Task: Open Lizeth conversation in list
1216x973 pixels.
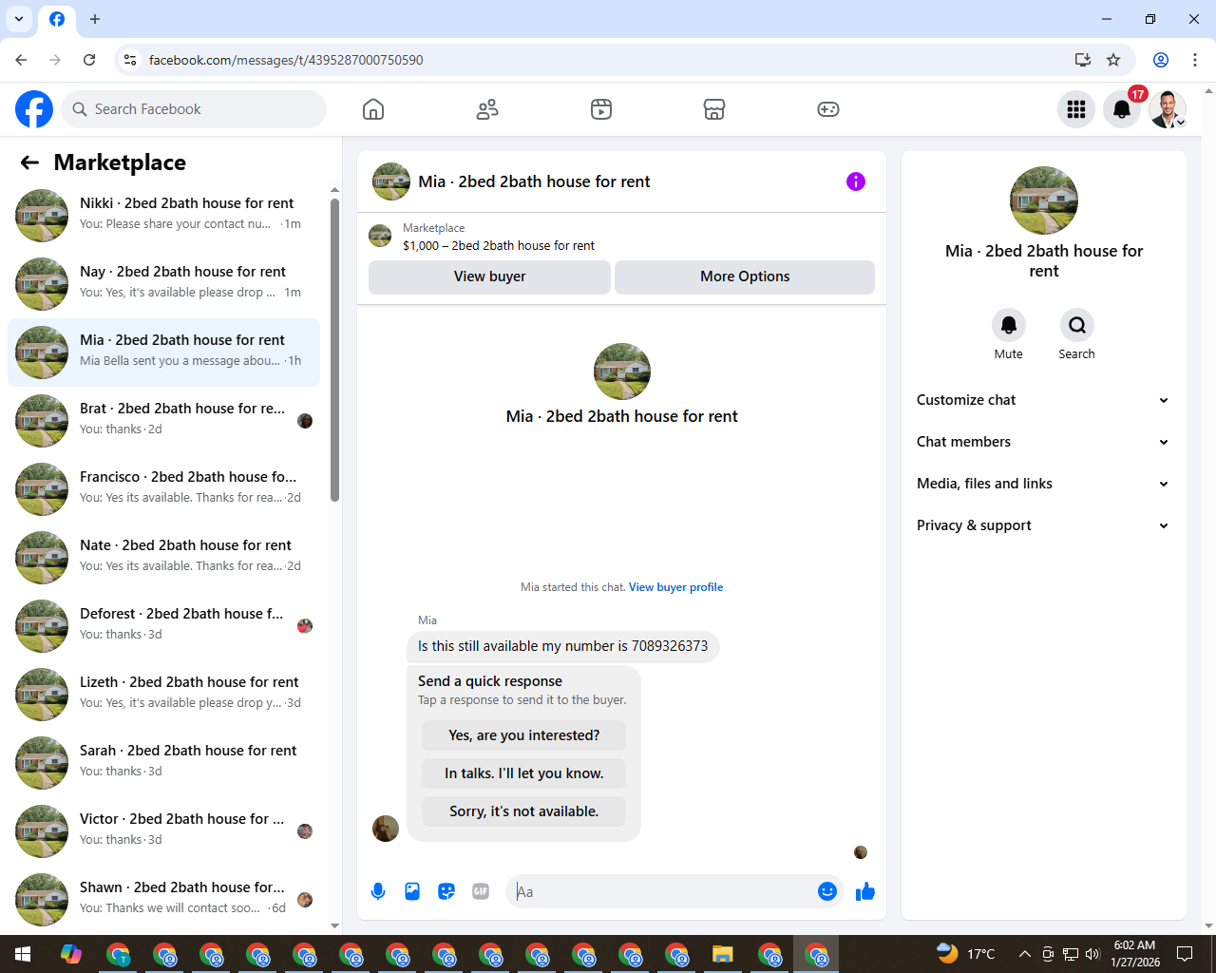Action: 163,694
